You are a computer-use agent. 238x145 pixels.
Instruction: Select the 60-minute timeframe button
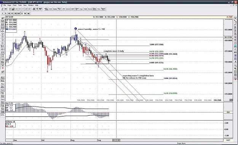pos(19,13)
